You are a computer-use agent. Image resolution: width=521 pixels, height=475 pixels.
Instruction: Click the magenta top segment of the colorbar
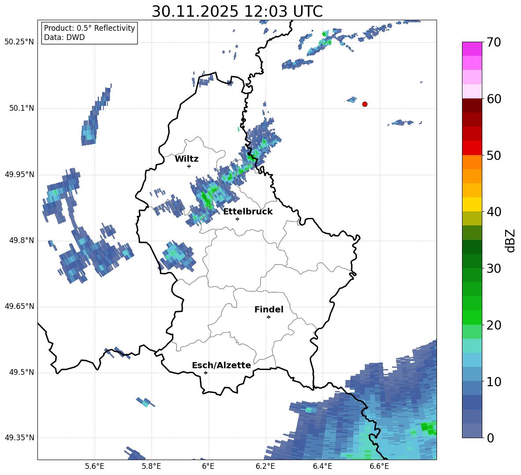[472, 49]
